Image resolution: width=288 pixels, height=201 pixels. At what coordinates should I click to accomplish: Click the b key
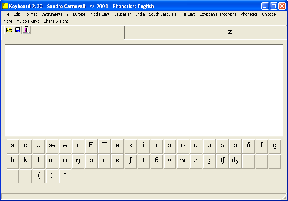(x=235, y=146)
